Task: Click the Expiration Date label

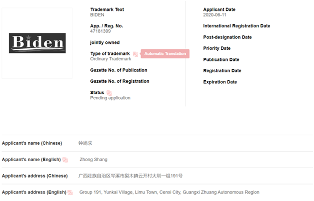Action: point(220,82)
